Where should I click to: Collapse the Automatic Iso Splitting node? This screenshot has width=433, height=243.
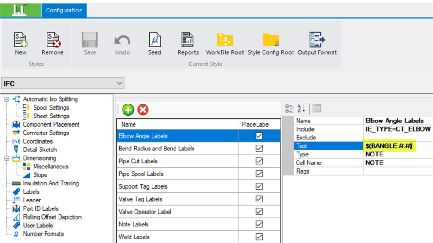[6, 99]
